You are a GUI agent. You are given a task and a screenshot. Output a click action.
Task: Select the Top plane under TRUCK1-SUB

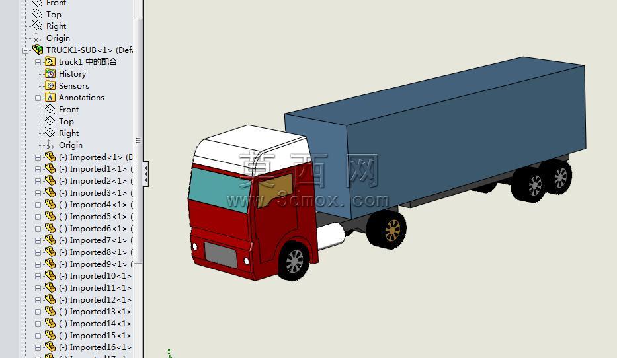coord(66,121)
